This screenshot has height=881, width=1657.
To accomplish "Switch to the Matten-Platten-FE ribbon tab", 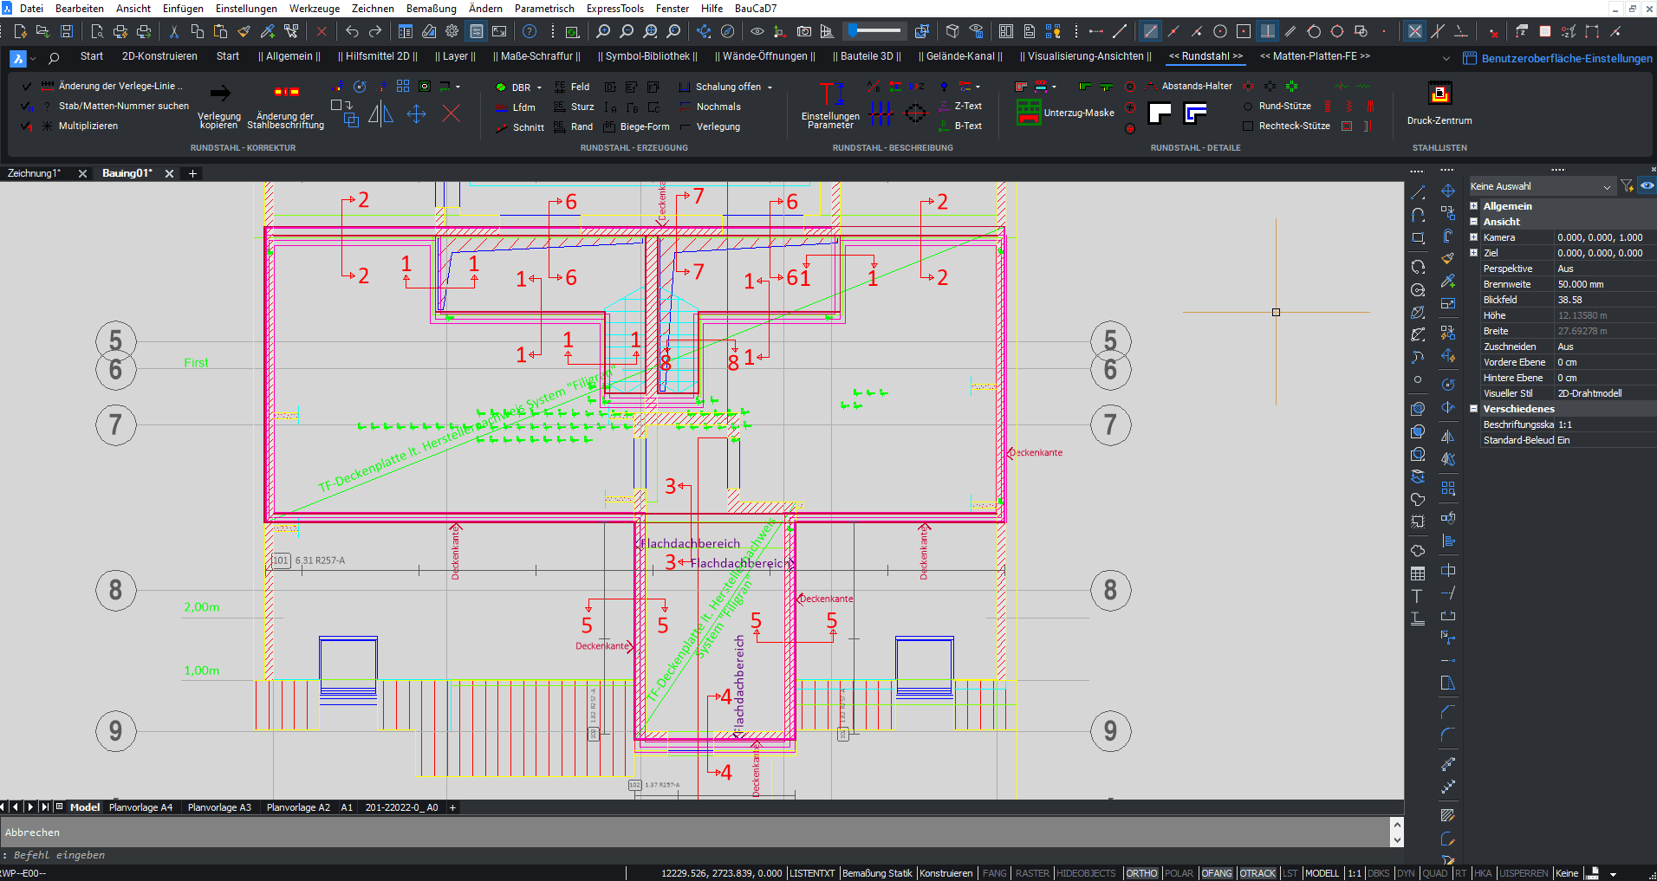I will 1315,56.
